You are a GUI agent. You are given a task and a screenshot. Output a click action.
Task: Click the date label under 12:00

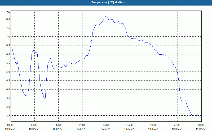(105, 129)
